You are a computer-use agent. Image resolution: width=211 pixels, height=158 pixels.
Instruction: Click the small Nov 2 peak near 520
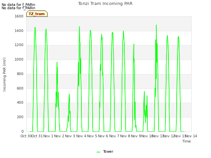tap(69, 94)
